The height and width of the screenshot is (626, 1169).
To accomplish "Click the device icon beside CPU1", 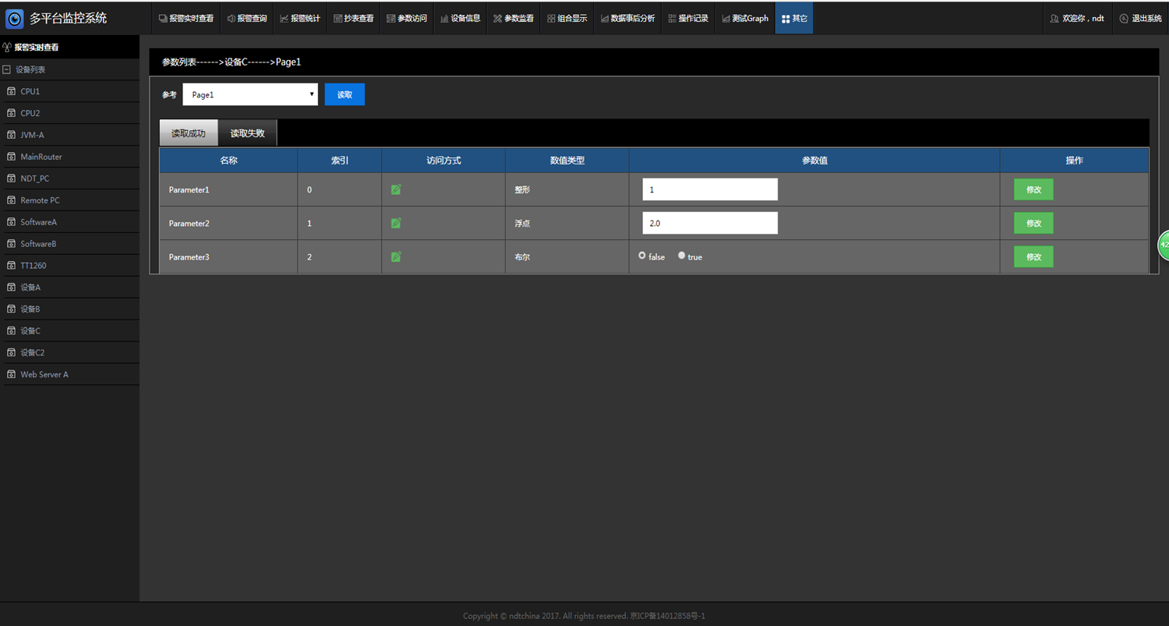I will click(11, 91).
